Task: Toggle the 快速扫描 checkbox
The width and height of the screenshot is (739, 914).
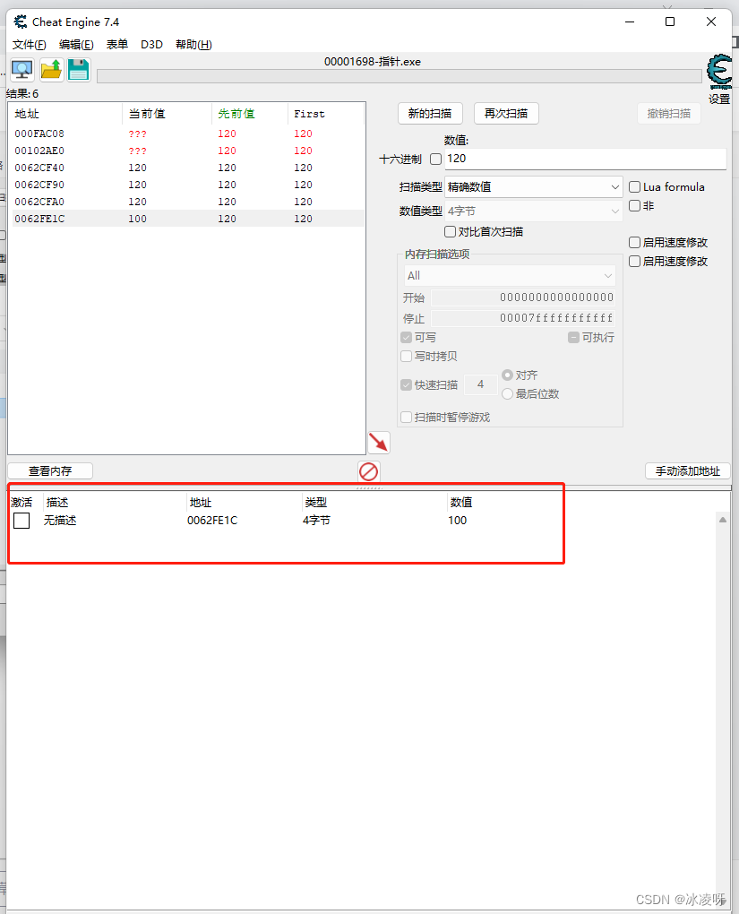Action: click(406, 384)
